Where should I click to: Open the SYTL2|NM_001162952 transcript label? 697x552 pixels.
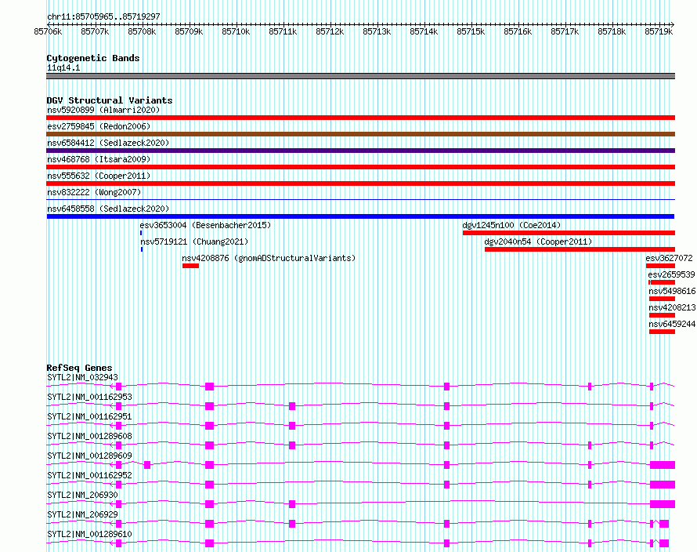tap(90, 475)
